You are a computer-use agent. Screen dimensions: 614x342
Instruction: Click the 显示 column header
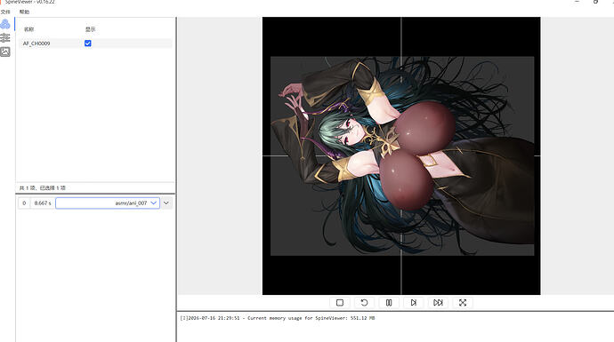[91, 29]
